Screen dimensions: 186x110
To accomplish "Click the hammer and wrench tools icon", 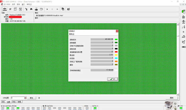I will click(11, 9).
